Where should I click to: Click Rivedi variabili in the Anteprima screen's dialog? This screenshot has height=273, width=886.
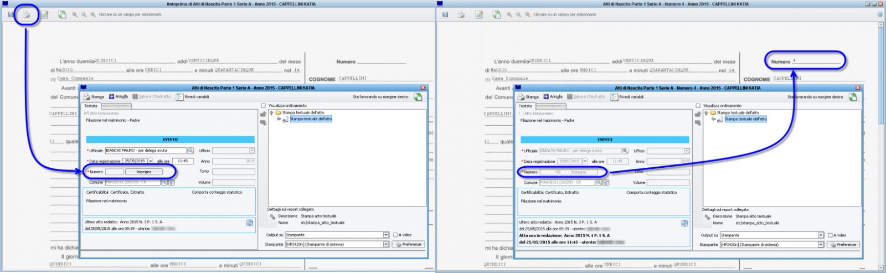[x=192, y=97]
